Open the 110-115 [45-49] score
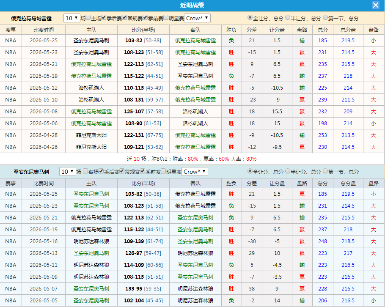The width and height of the screenshot is (385, 307). click(x=143, y=88)
